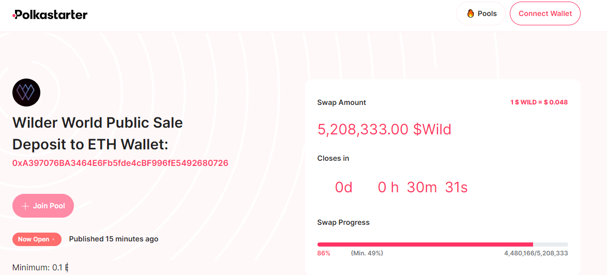
Task: Click the flame icon beside Pools
Action: [x=471, y=13]
